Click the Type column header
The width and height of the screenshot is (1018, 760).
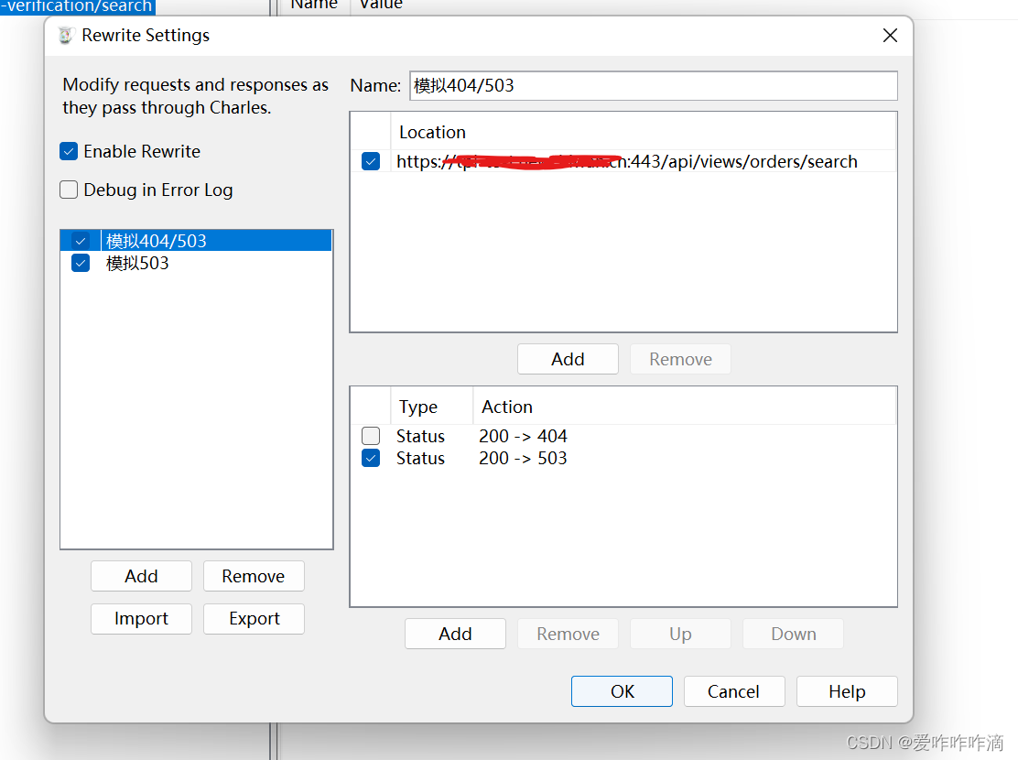[432, 407]
